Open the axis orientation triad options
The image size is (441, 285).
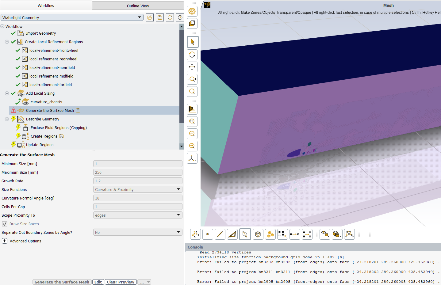(x=192, y=158)
